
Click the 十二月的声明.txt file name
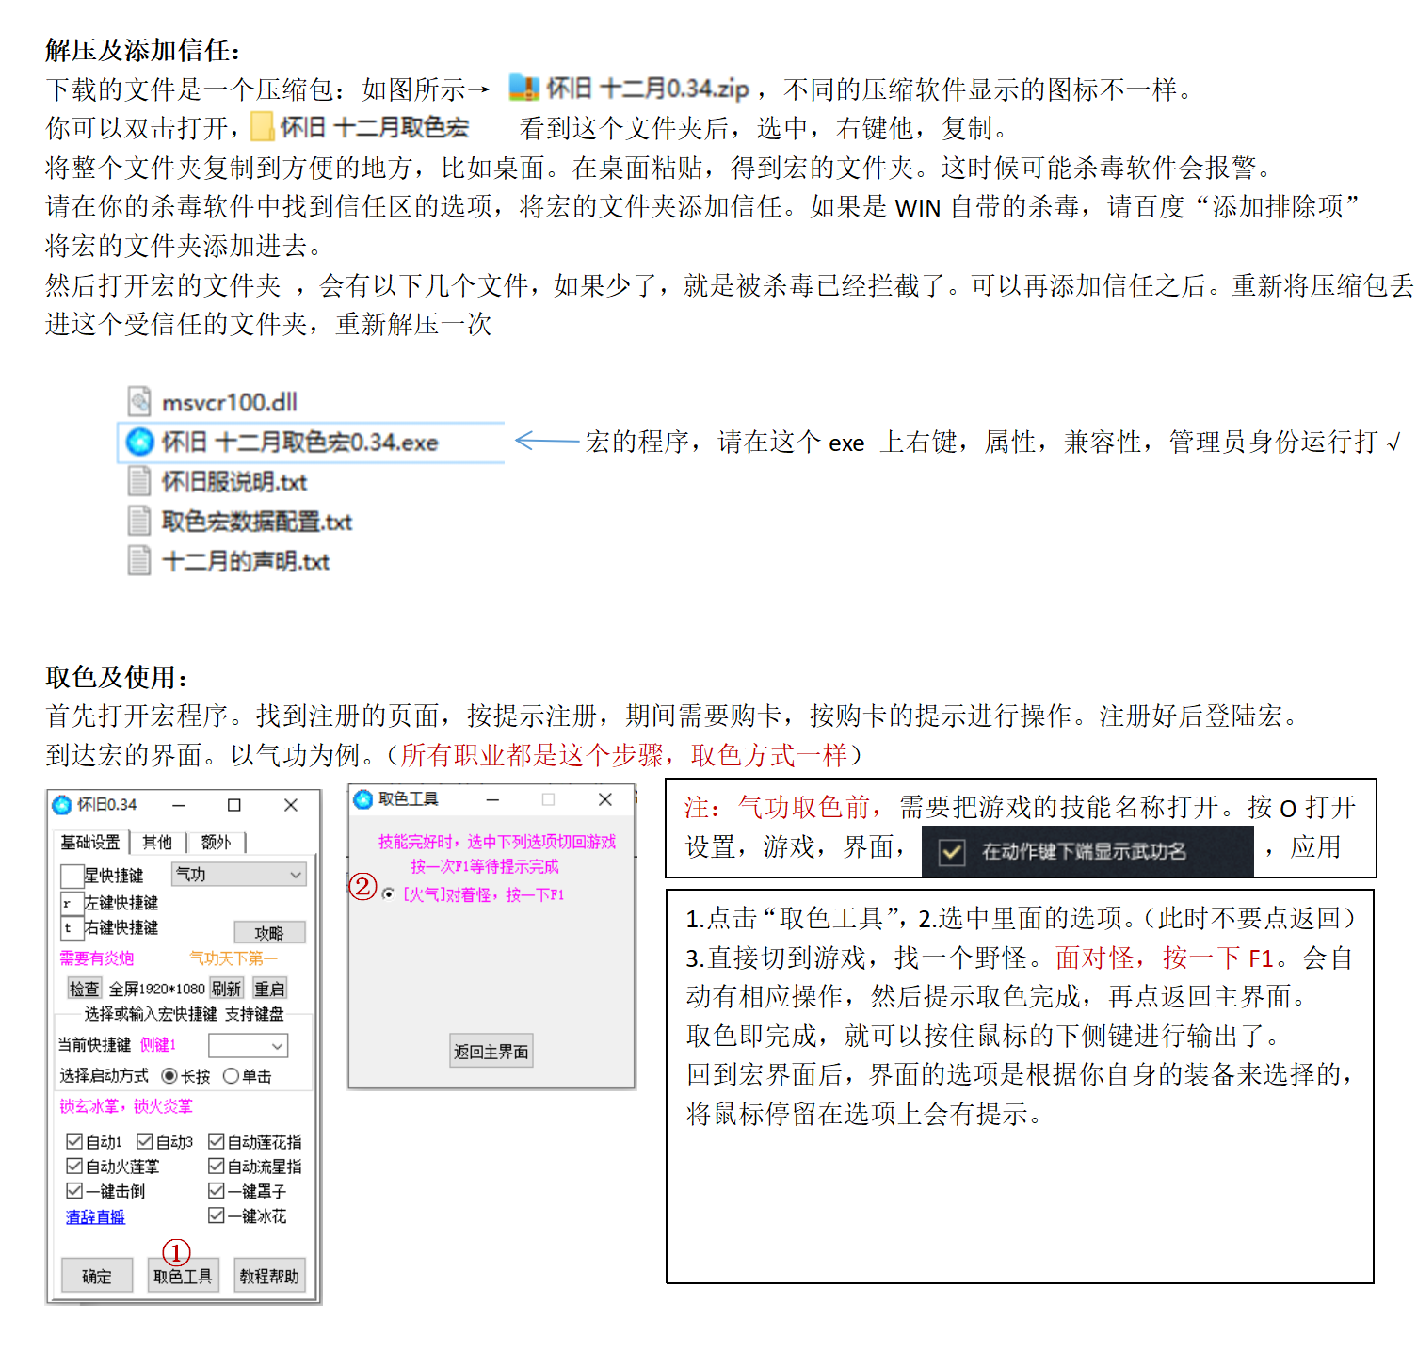(x=246, y=561)
